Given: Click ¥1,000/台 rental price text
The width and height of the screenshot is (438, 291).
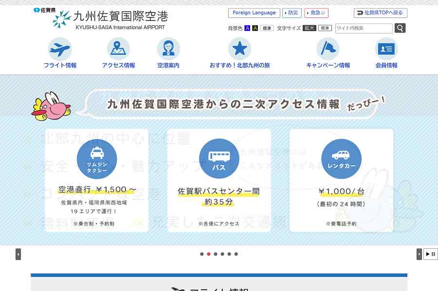Looking at the screenshot, I should coord(341,191).
